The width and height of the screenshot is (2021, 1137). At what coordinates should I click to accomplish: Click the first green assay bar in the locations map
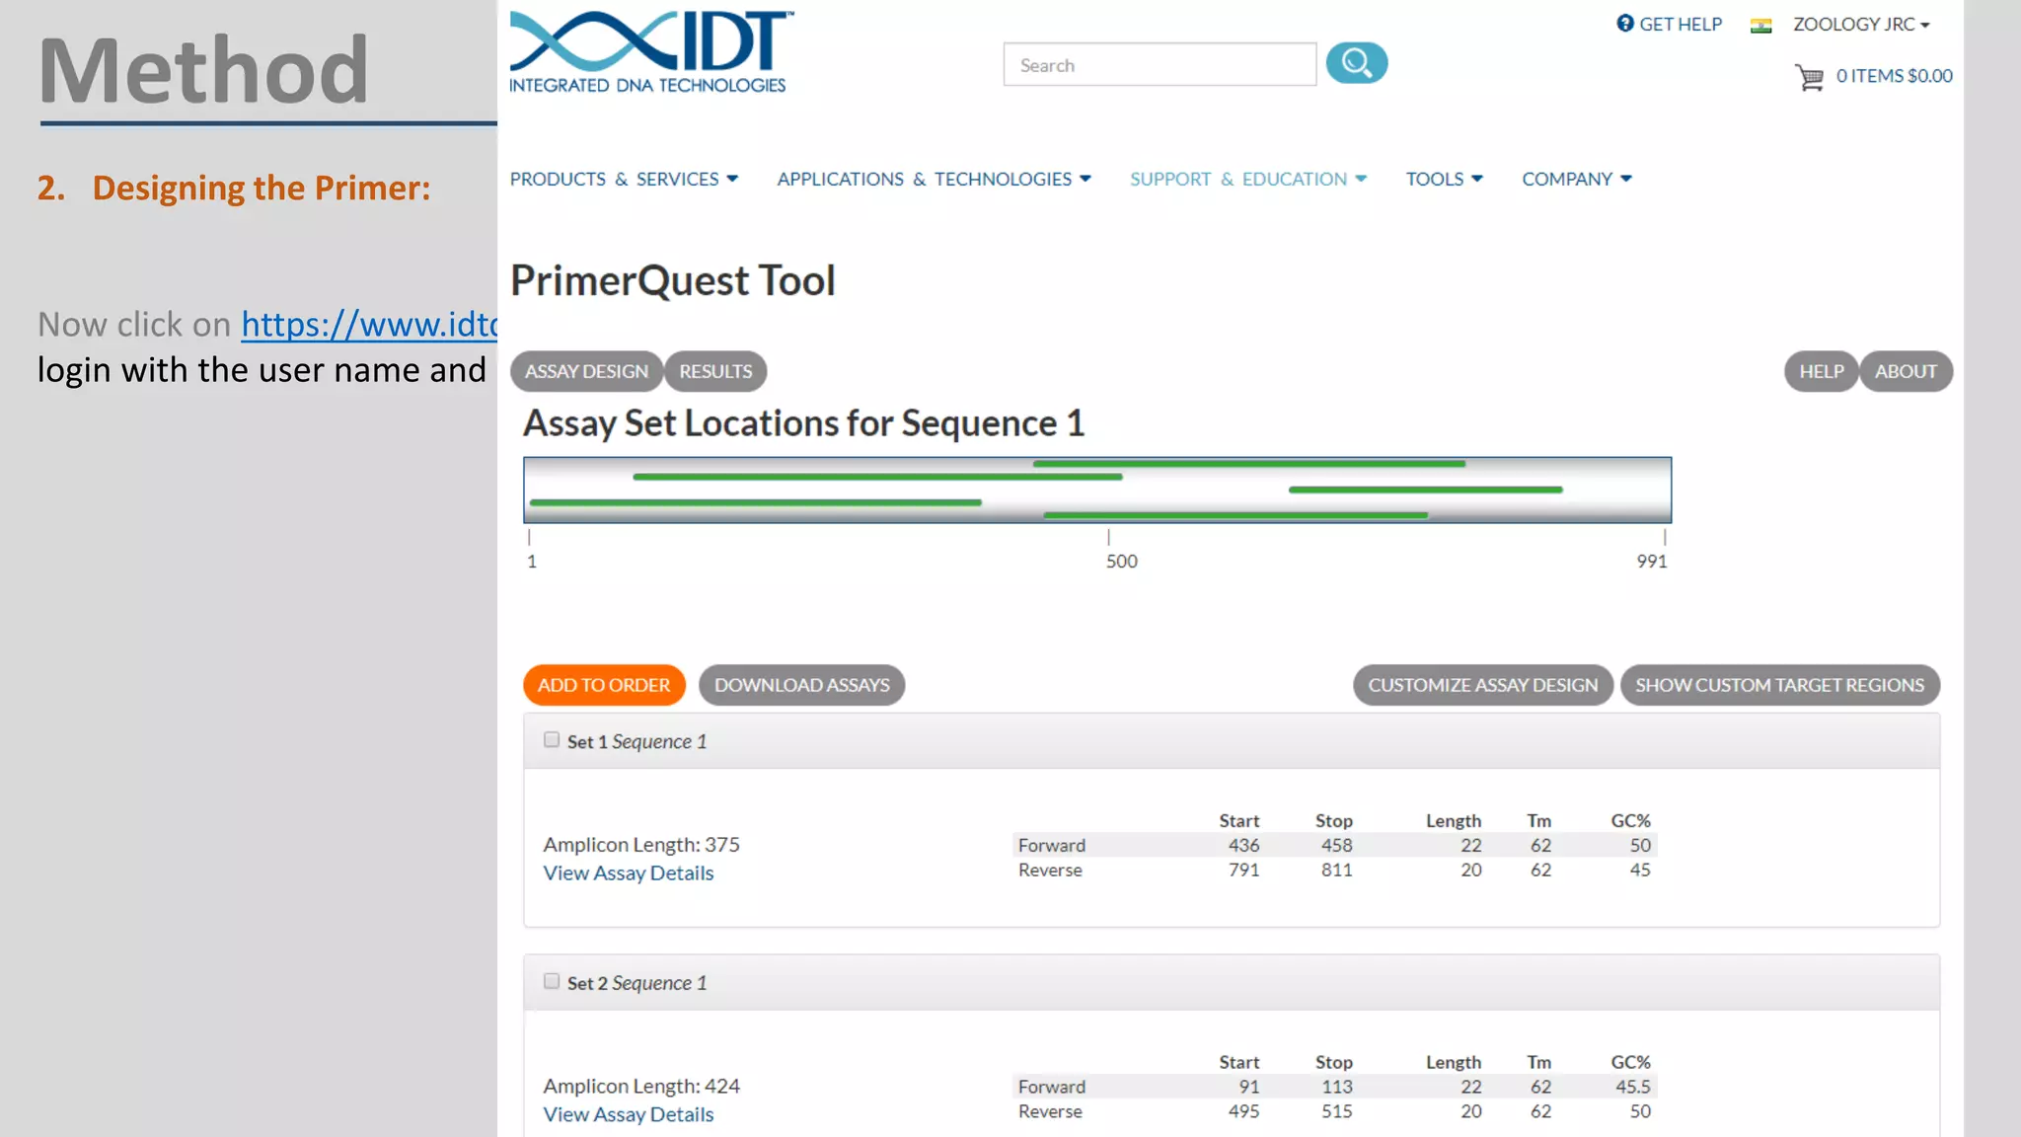[1248, 463]
